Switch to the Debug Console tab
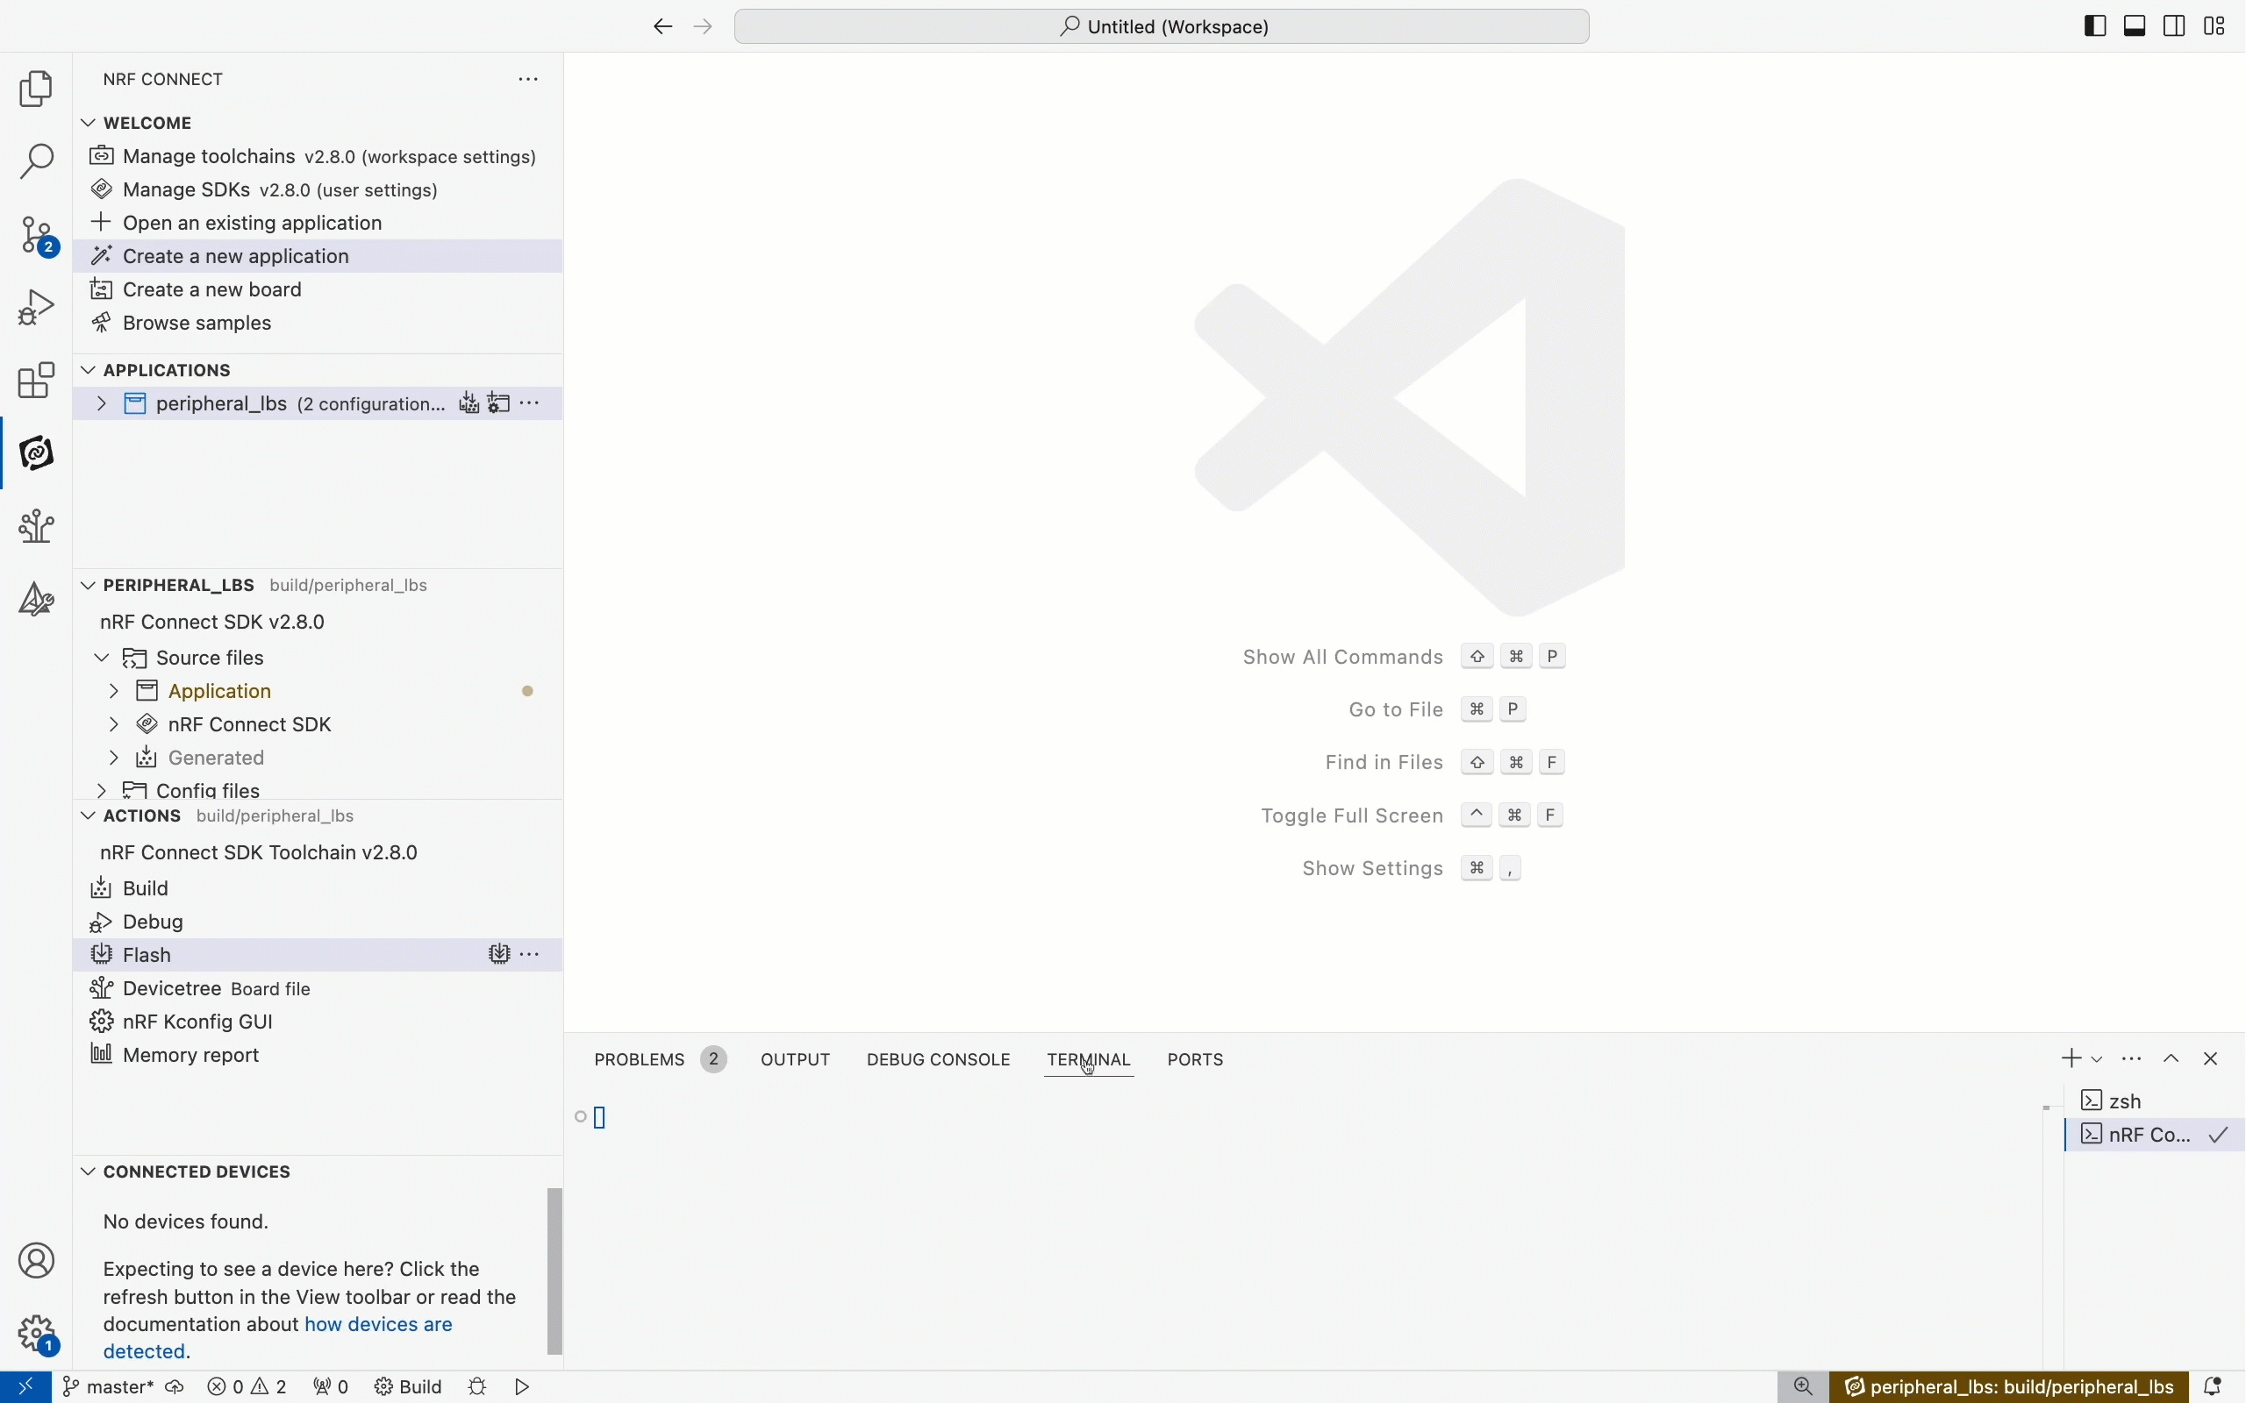Image resolution: width=2246 pixels, height=1403 pixels. click(938, 1059)
